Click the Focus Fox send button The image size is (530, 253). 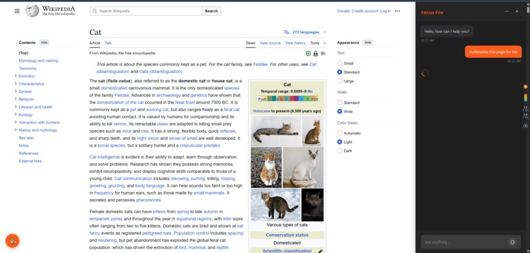click(512, 242)
